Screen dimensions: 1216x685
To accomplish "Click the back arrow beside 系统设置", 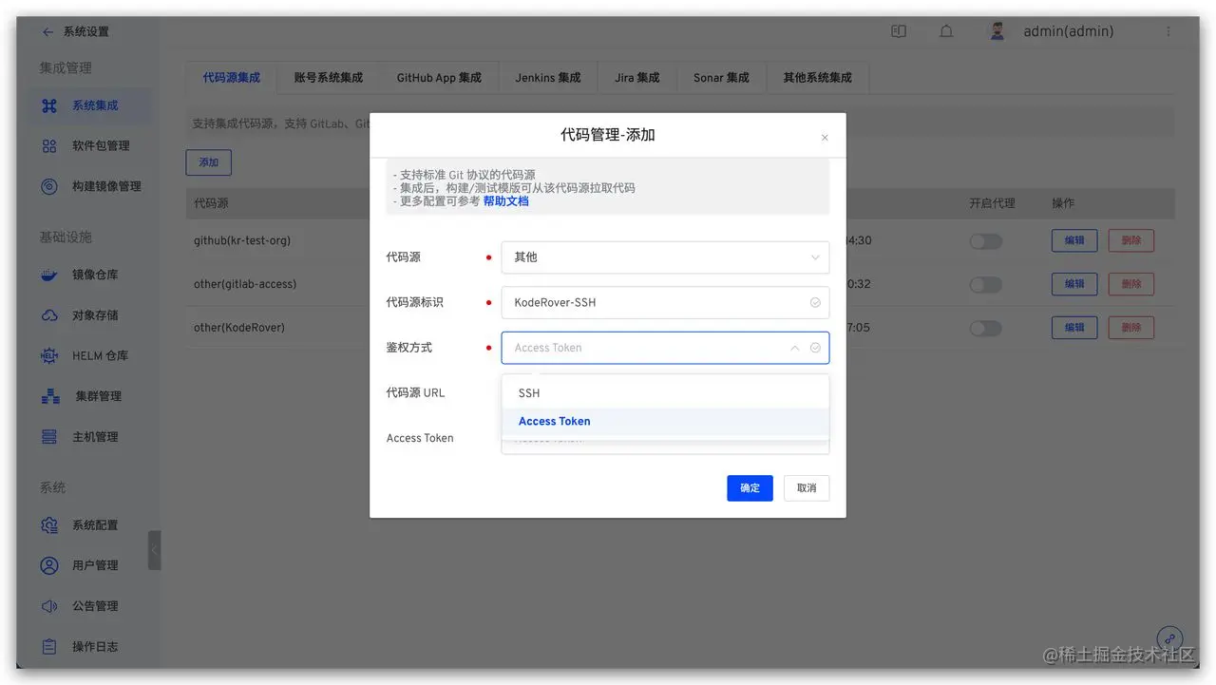I will (x=47, y=31).
